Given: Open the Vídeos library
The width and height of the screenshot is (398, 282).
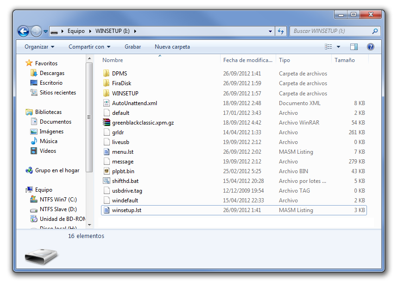Looking at the screenshot, I should [x=48, y=151].
